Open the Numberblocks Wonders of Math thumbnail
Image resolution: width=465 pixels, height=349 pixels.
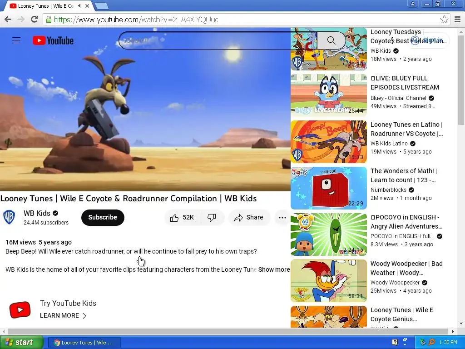pyautogui.click(x=329, y=188)
